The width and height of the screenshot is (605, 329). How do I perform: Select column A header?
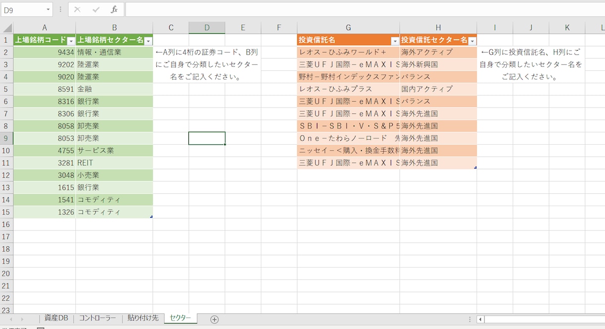45,28
